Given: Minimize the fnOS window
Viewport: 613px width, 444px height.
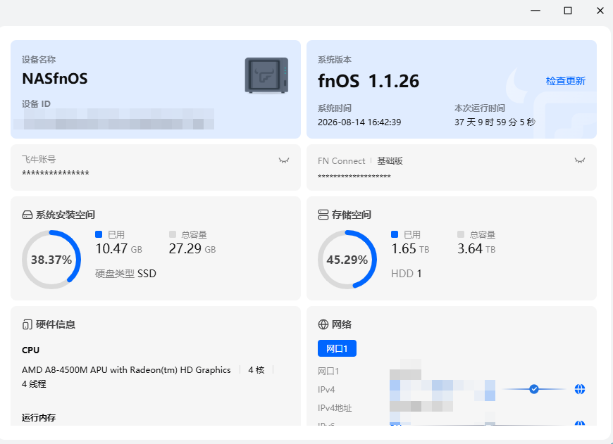Looking at the screenshot, I should pos(535,11).
